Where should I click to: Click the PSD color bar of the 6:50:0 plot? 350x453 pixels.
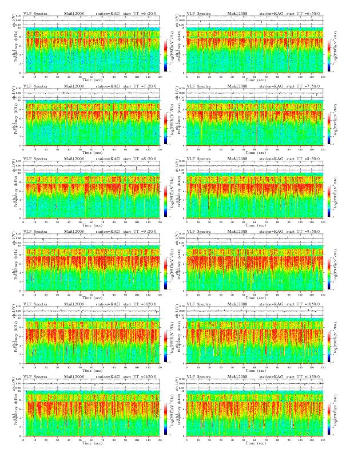point(329,55)
